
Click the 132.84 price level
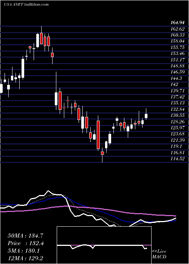(x=177, y=109)
